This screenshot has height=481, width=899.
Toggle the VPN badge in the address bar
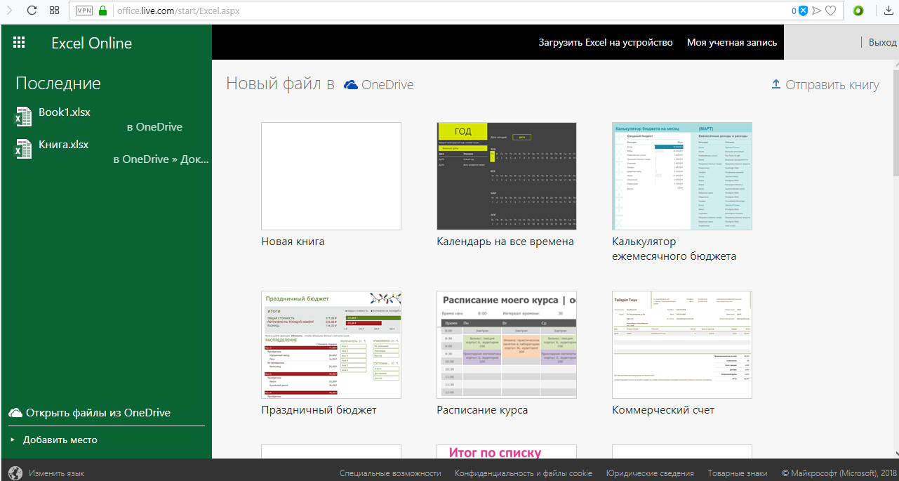(x=84, y=11)
